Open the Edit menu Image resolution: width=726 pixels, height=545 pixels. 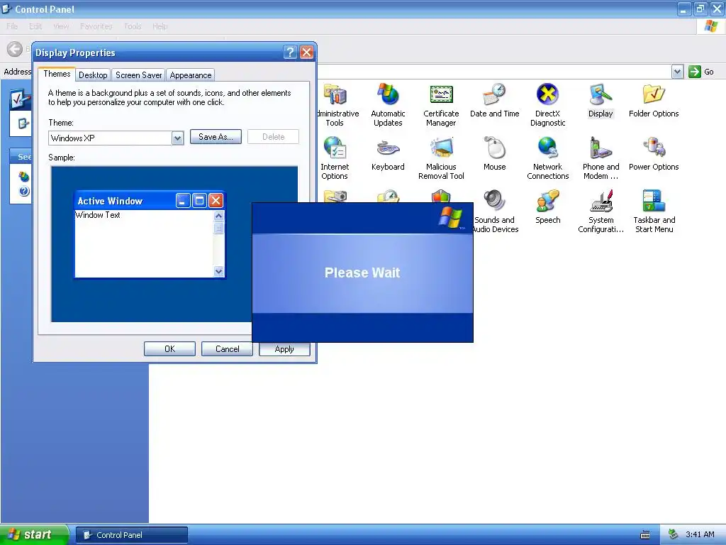pos(35,26)
